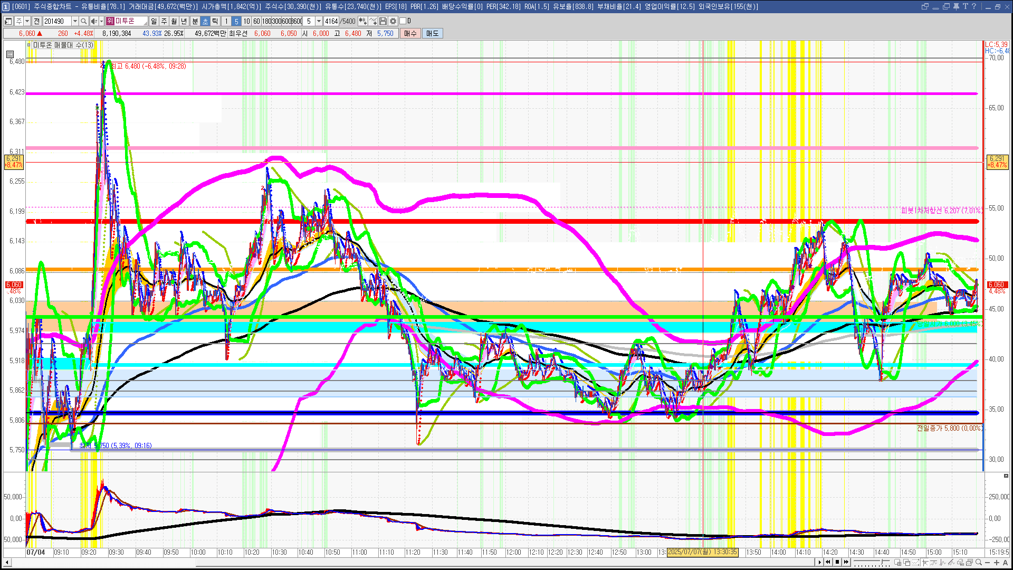1013x570 pixels.
Task: Click the 매도 sell button
Action: click(433, 33)
